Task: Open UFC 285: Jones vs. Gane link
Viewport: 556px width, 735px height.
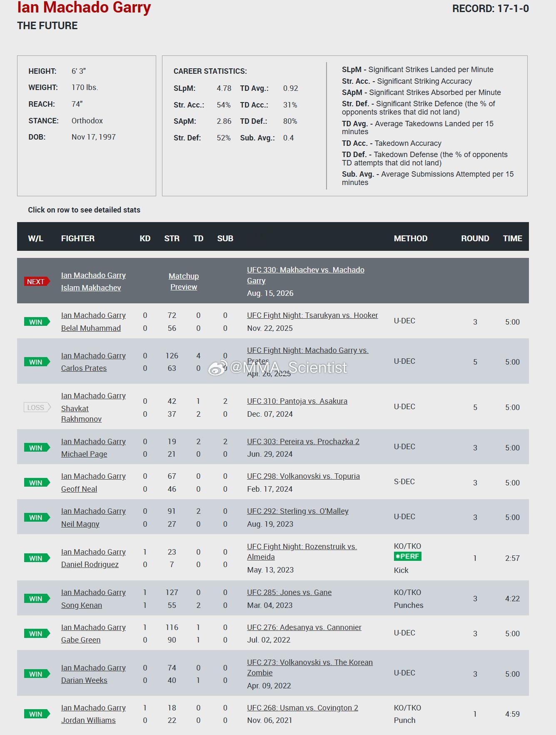Action: (289, 592)
